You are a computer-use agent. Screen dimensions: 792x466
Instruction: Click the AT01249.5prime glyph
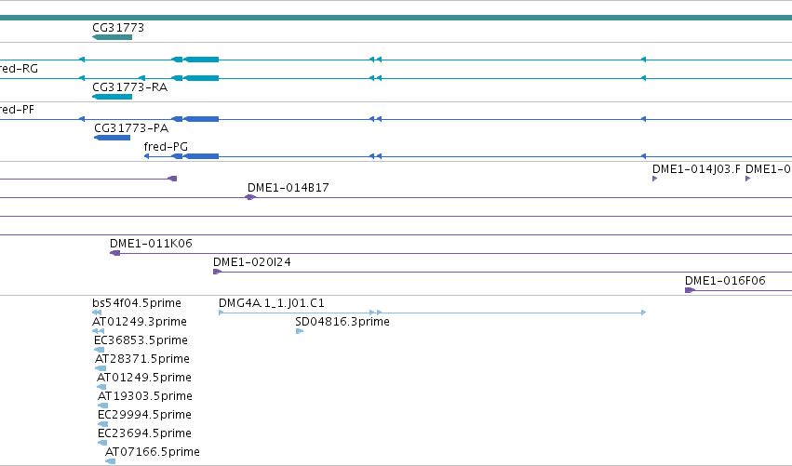[x=101, y=387]
